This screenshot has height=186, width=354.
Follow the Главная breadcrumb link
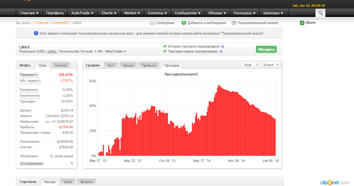[42, 23]
